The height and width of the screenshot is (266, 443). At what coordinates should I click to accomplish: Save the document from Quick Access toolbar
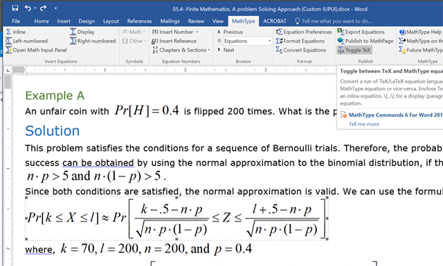tap(15, 8)
